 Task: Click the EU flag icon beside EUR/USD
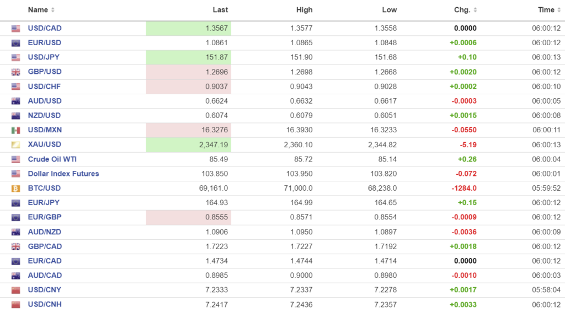[15, 43]
